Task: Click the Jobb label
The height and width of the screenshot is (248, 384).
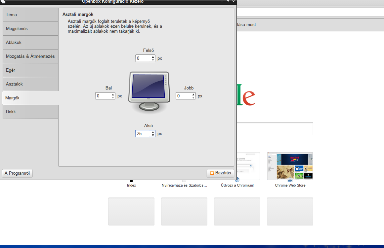Action: click(x=189, y=88)
